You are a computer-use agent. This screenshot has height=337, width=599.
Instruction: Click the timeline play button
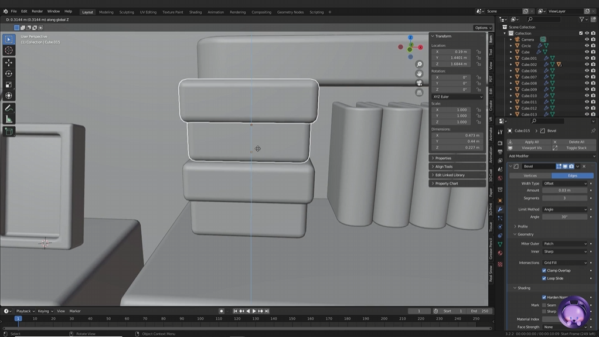pyautogui.click(x=254, y=311)
